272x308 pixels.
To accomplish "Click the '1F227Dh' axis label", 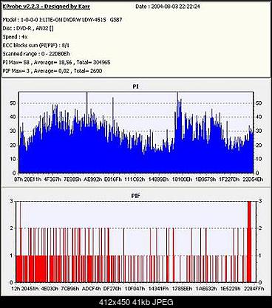I will [x=229, y=179].
